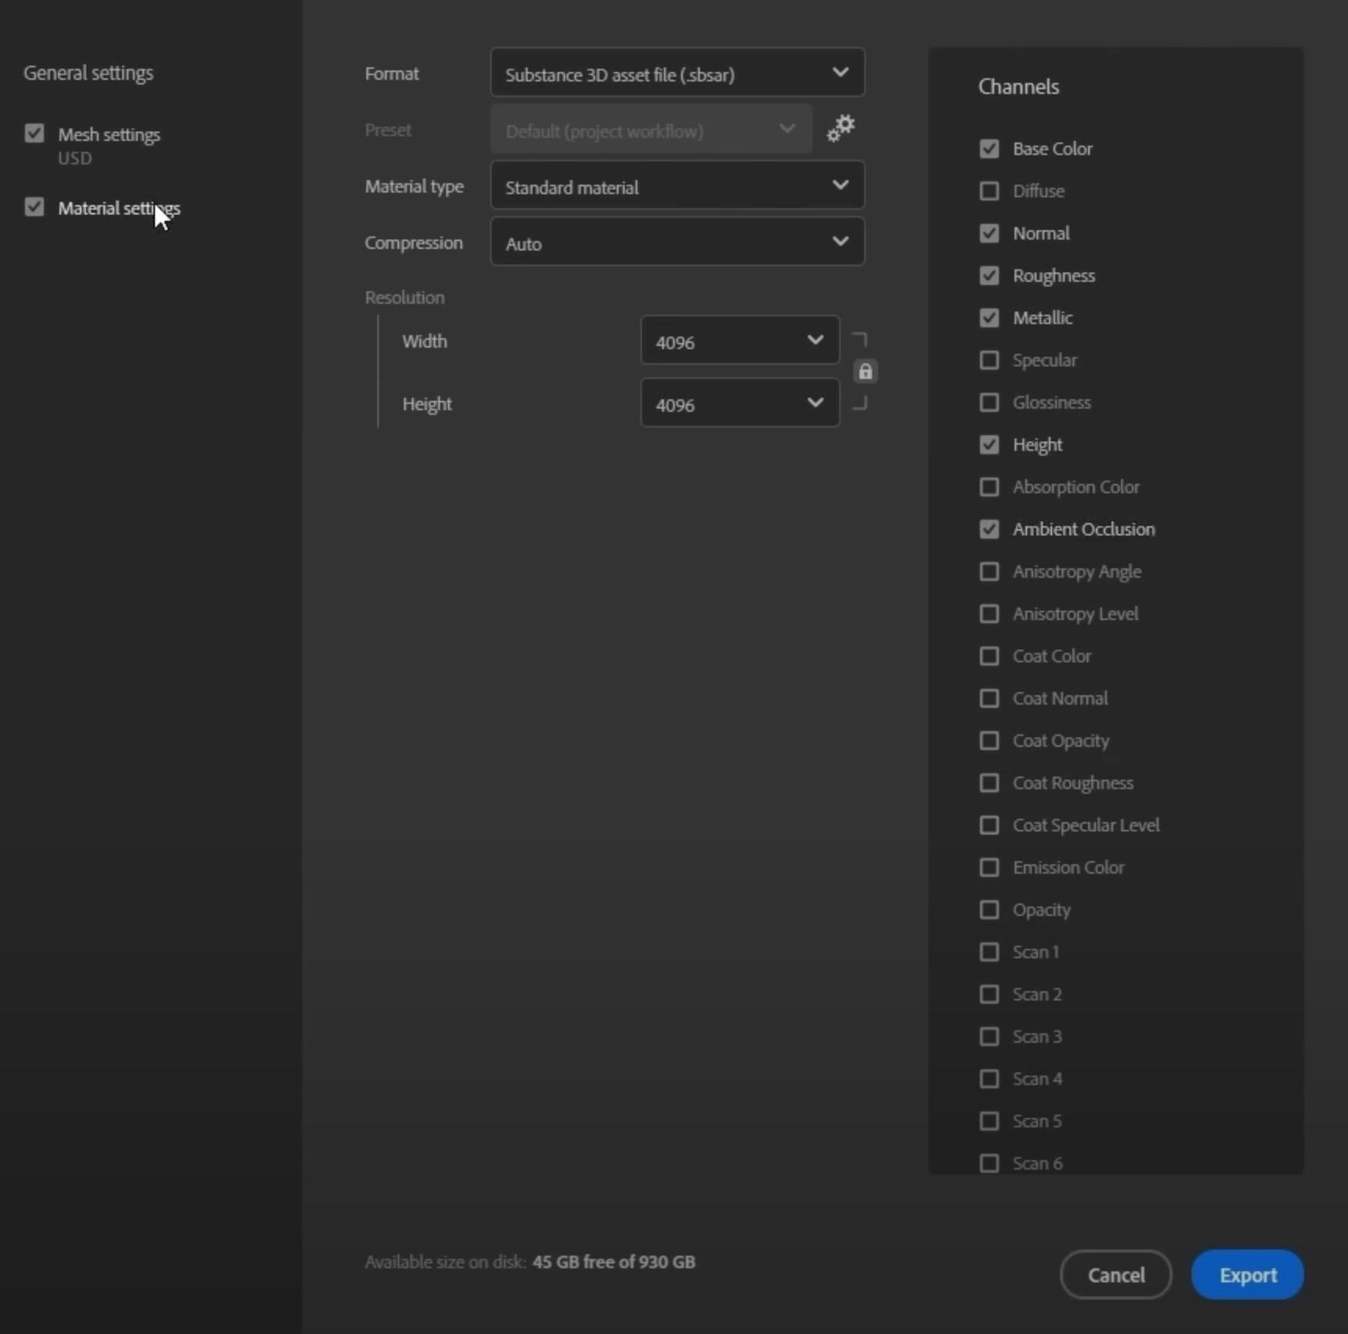Toggle the Roughness channel checkbox

click(989, 276)
